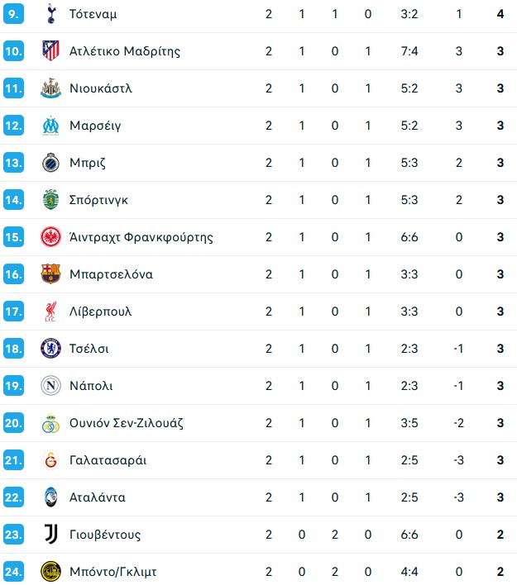Click the Newcastle club crest icon
The image size is (517, 585).
point(51,88)
